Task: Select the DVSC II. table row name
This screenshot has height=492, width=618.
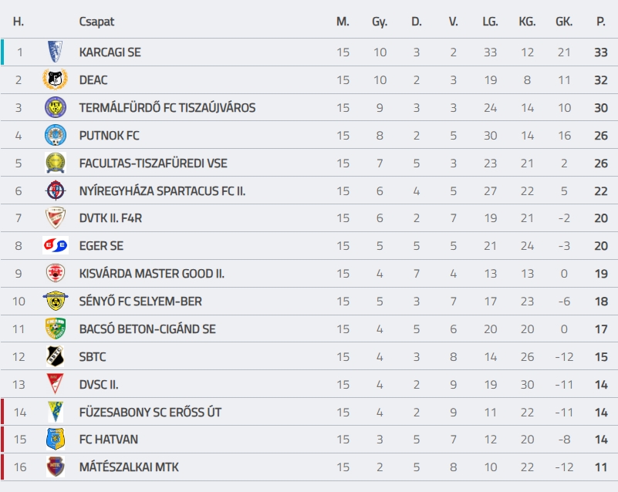Action: click(x=99, y=385)
